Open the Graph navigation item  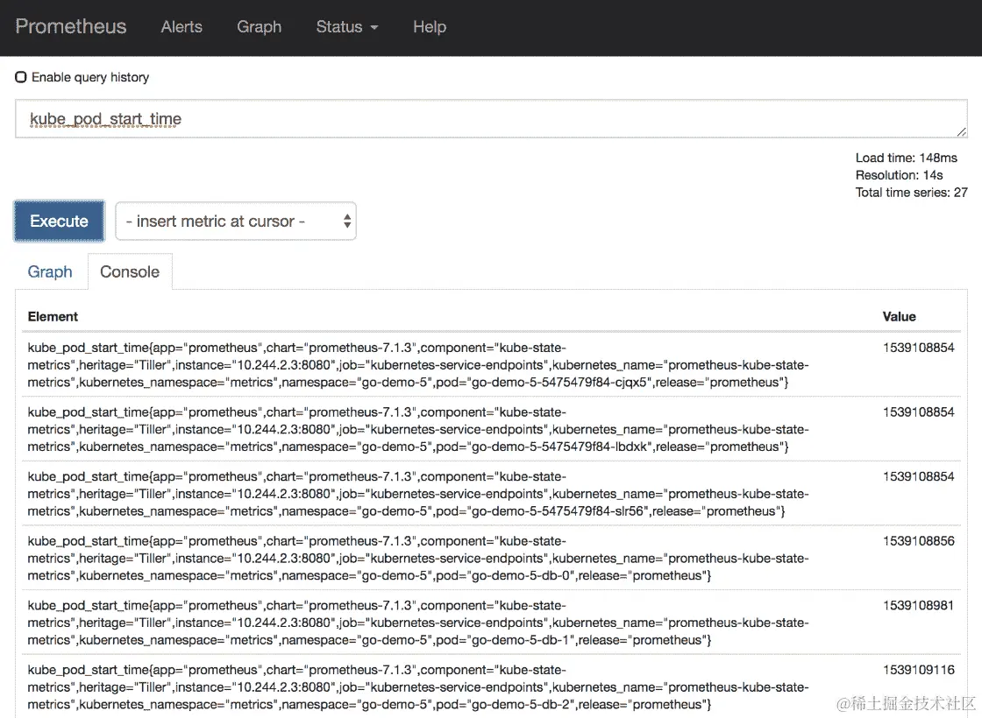(260, 27)
